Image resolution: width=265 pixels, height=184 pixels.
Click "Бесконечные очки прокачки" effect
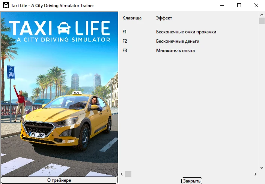tap(186, 32)
